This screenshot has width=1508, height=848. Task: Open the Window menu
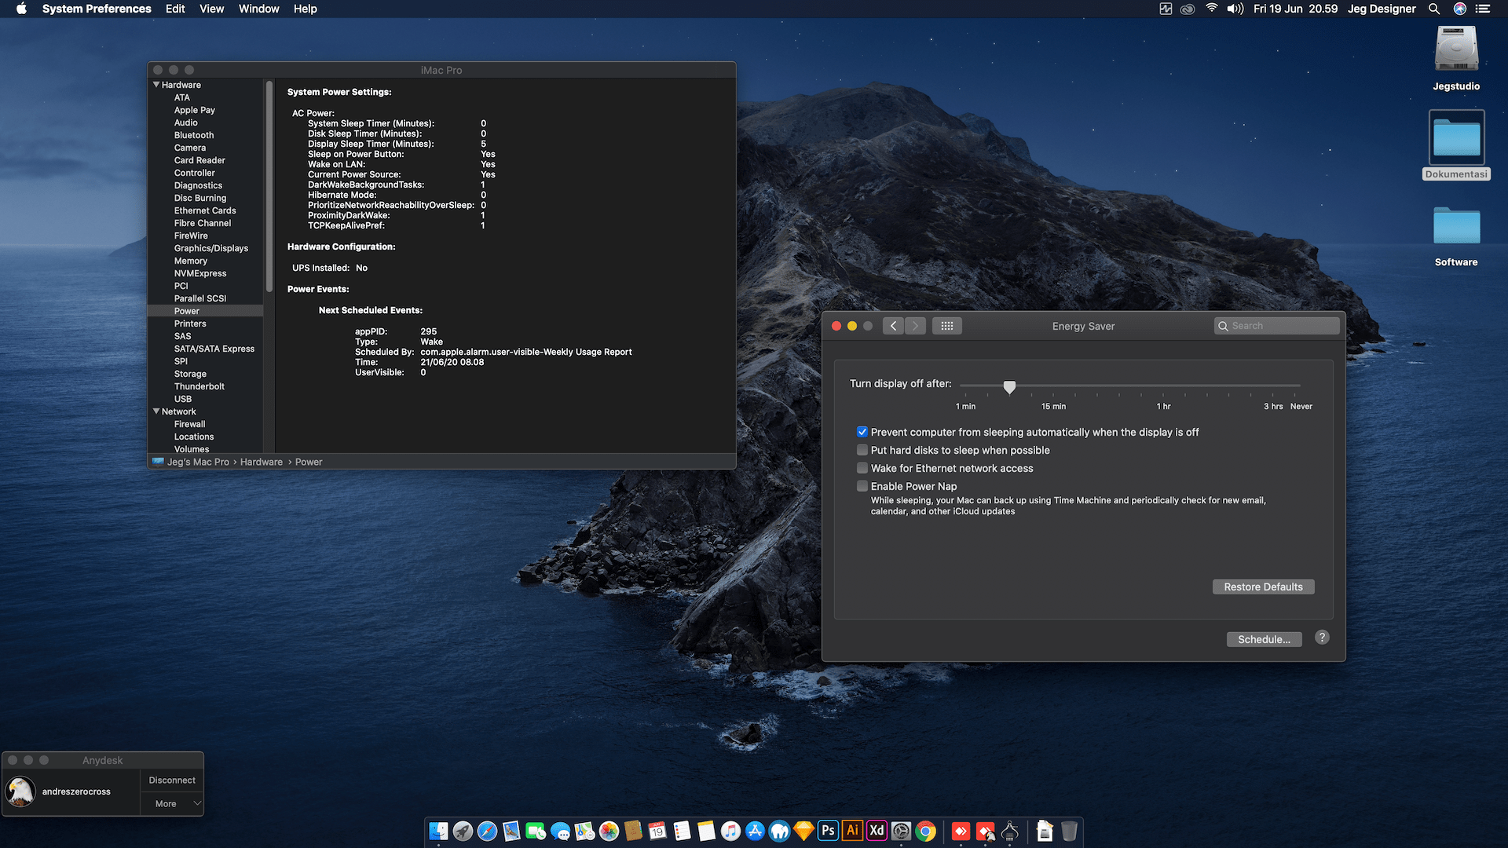click(x=258, y=9)
